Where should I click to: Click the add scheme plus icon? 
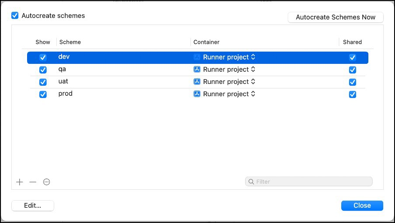(x=20, y=182)
